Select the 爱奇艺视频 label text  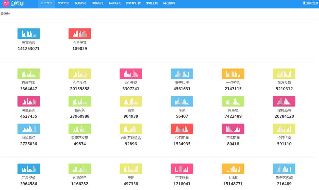pyautogui.click(x=284, y=178)
